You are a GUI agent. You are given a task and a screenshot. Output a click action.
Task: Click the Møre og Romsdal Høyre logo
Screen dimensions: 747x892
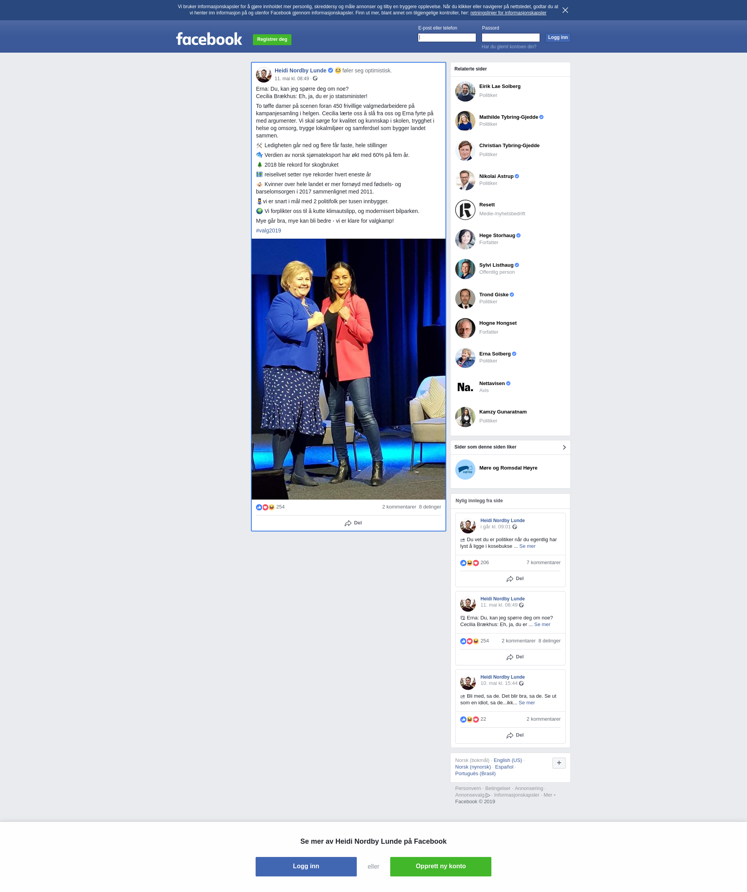click(465, 470)
